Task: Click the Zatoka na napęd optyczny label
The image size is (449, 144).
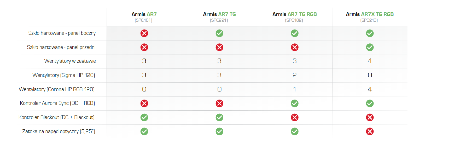Action: (59, 131)
